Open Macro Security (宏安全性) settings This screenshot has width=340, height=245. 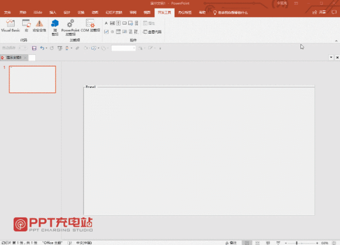click(39, 26)
